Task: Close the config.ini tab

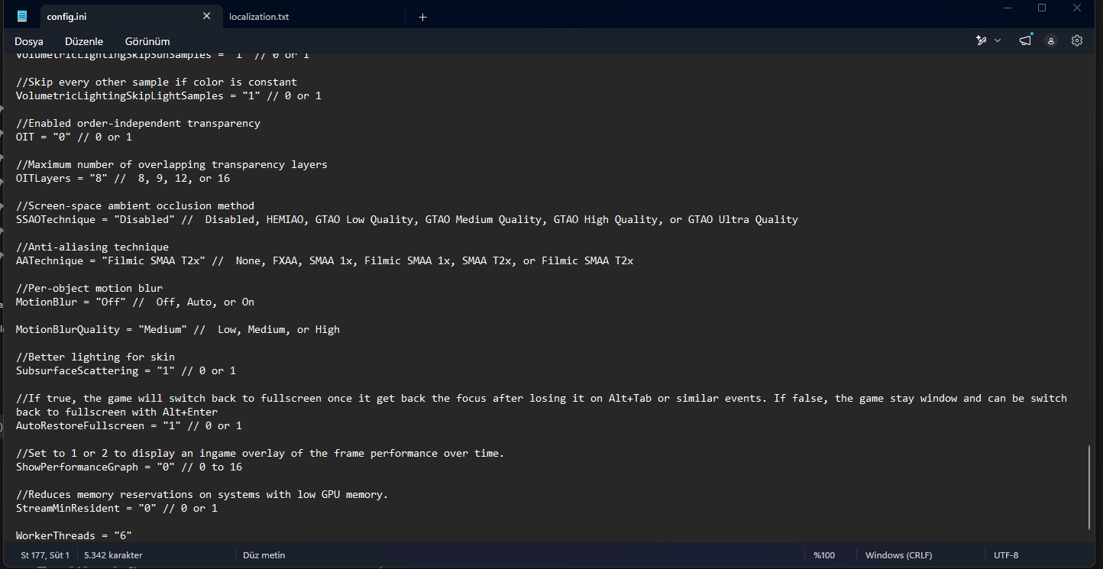Action: coord(206,16)
